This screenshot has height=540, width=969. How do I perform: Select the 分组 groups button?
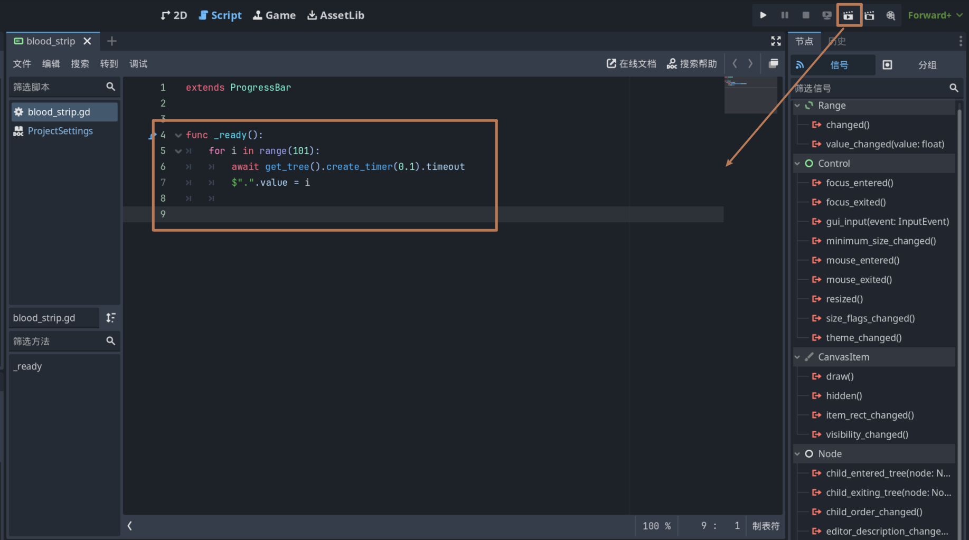click(x=919, y=65)
